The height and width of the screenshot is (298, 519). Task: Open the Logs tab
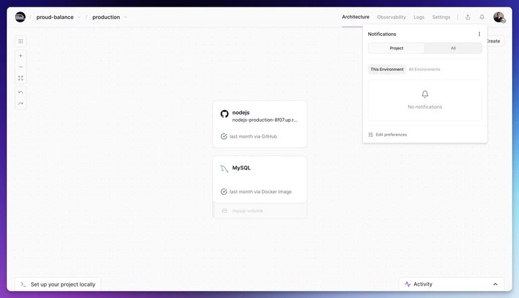[x=419, y=17]
